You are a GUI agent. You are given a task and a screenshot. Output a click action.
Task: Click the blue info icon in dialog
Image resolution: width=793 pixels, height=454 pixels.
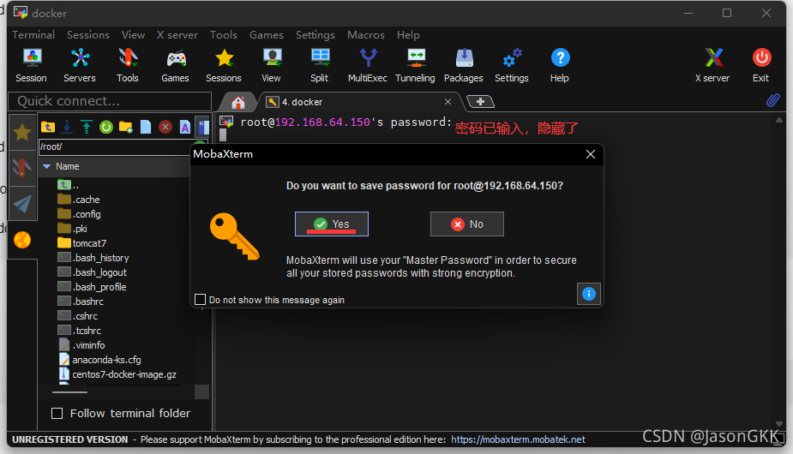pyautogui.click(x=589, y=294)
